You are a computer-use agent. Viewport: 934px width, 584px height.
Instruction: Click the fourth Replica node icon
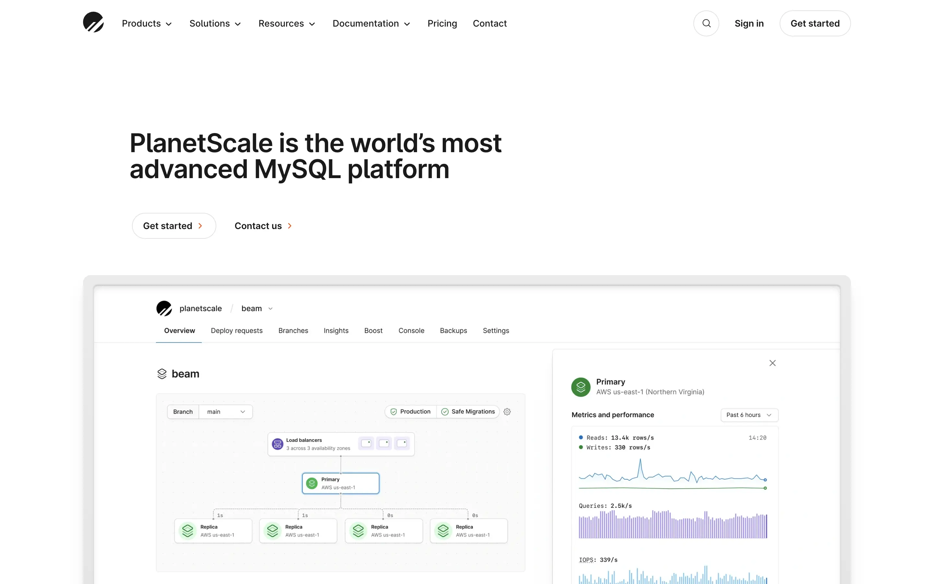click(443, 531)
